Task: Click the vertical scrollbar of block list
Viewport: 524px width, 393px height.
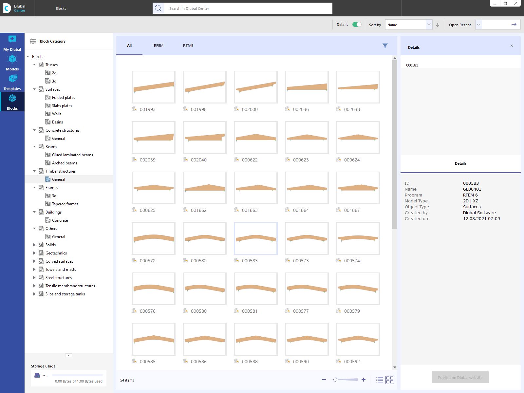Action: point(395,144)
